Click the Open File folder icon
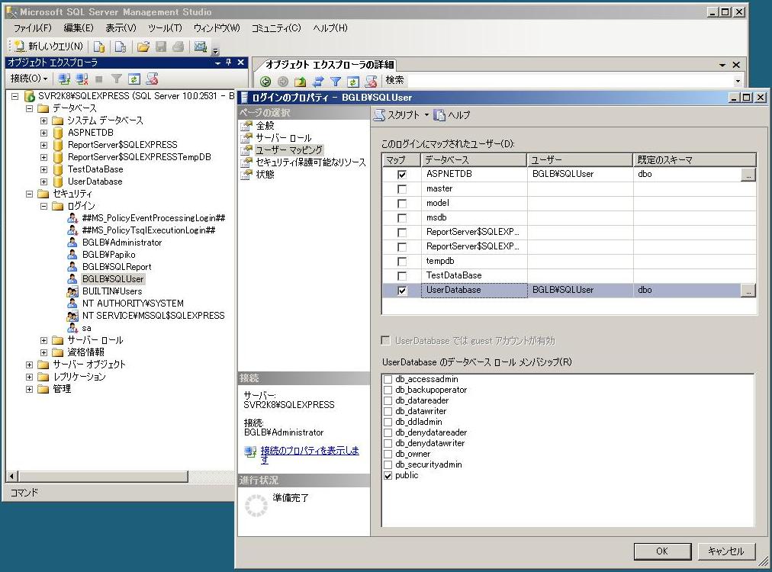 coord(143,47)
